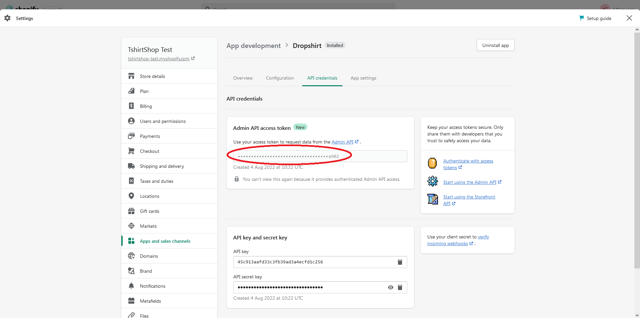640x318 pixels.
Task: Click 'Created 4 Aug 2022 at 10:22 UTC' text
Action: 268,298
